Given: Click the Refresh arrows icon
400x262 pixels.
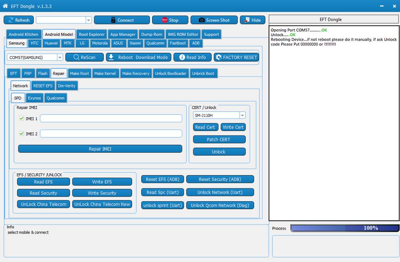Looking at the screenshot, I should pyautogui.click(x=11, y=20).
